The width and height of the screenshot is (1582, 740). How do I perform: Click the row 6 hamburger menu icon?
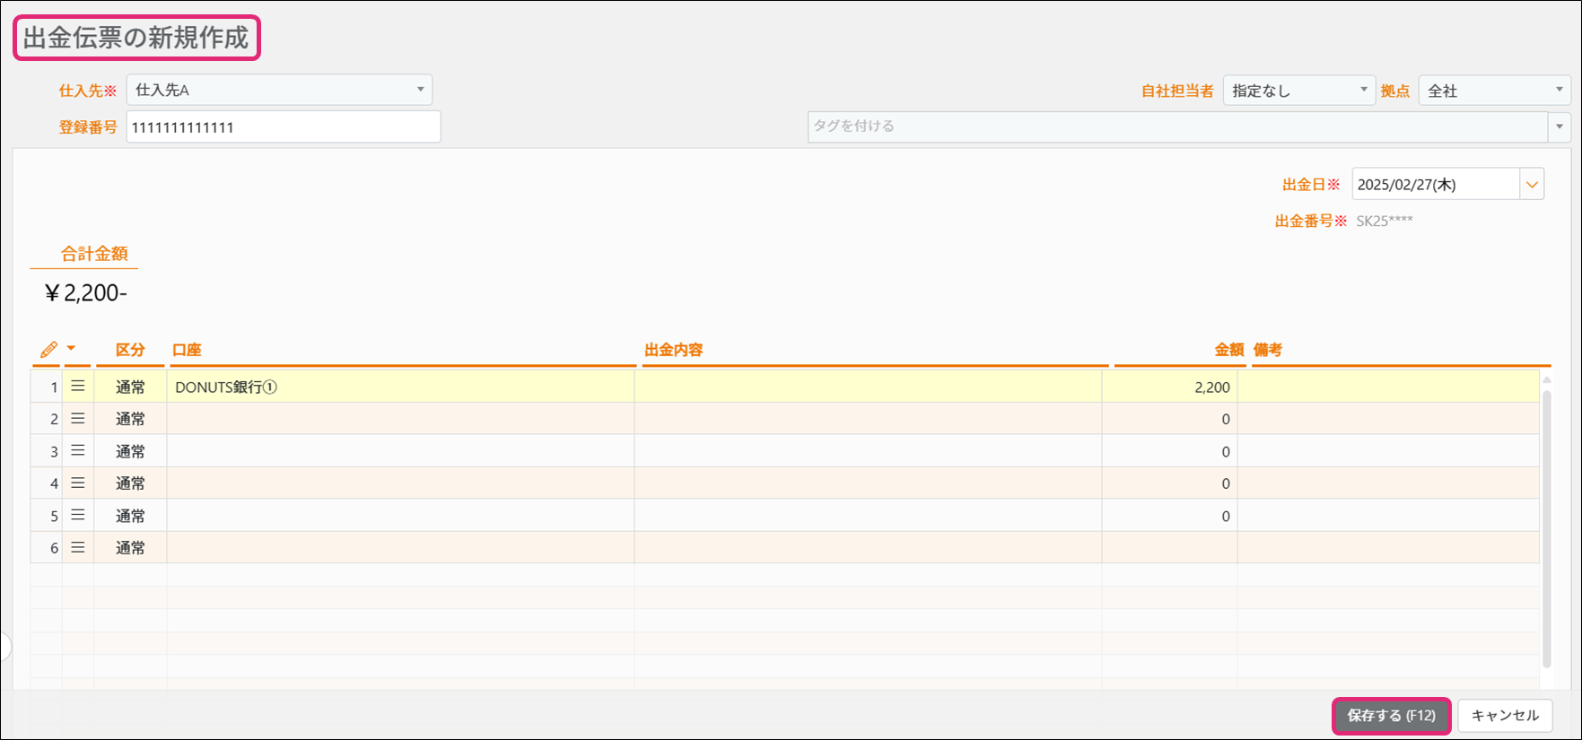[78, 548]
